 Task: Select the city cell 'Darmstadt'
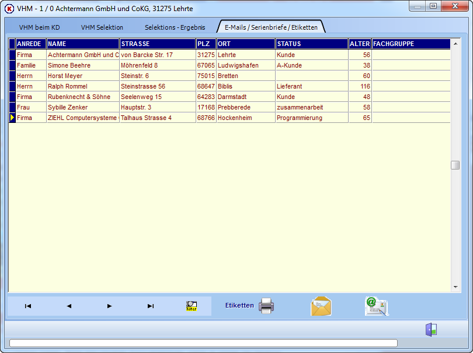click(x=246, y=97)
